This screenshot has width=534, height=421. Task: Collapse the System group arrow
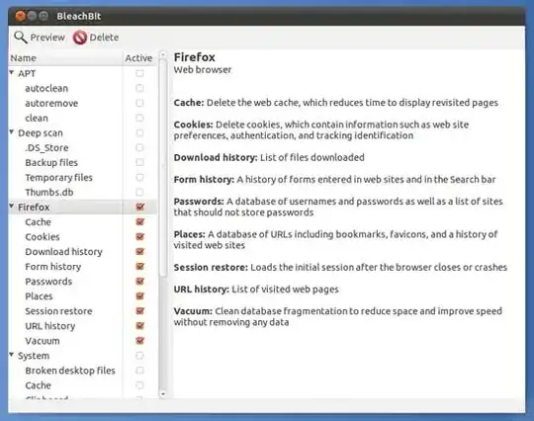(12, 355)
